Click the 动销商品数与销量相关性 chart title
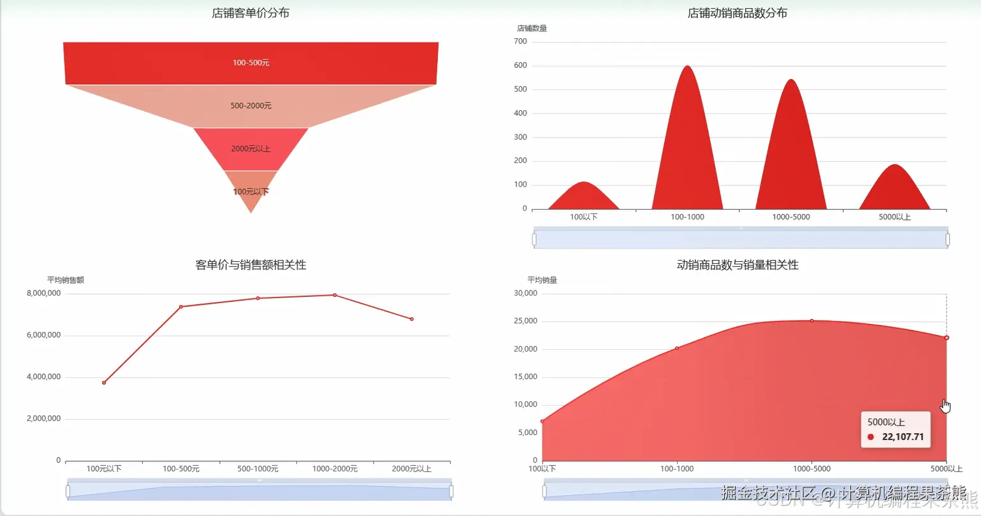Screen dimensions: 981x516 pyautogui.click(x=738, y=264)
